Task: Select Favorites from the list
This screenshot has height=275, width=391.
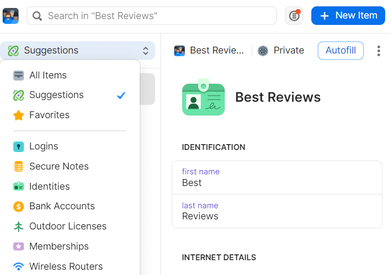Action: point(70,115)
